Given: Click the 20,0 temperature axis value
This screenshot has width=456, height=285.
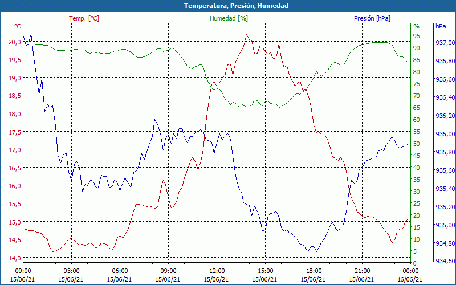Looking at the screenshot, I should [15, 42].
